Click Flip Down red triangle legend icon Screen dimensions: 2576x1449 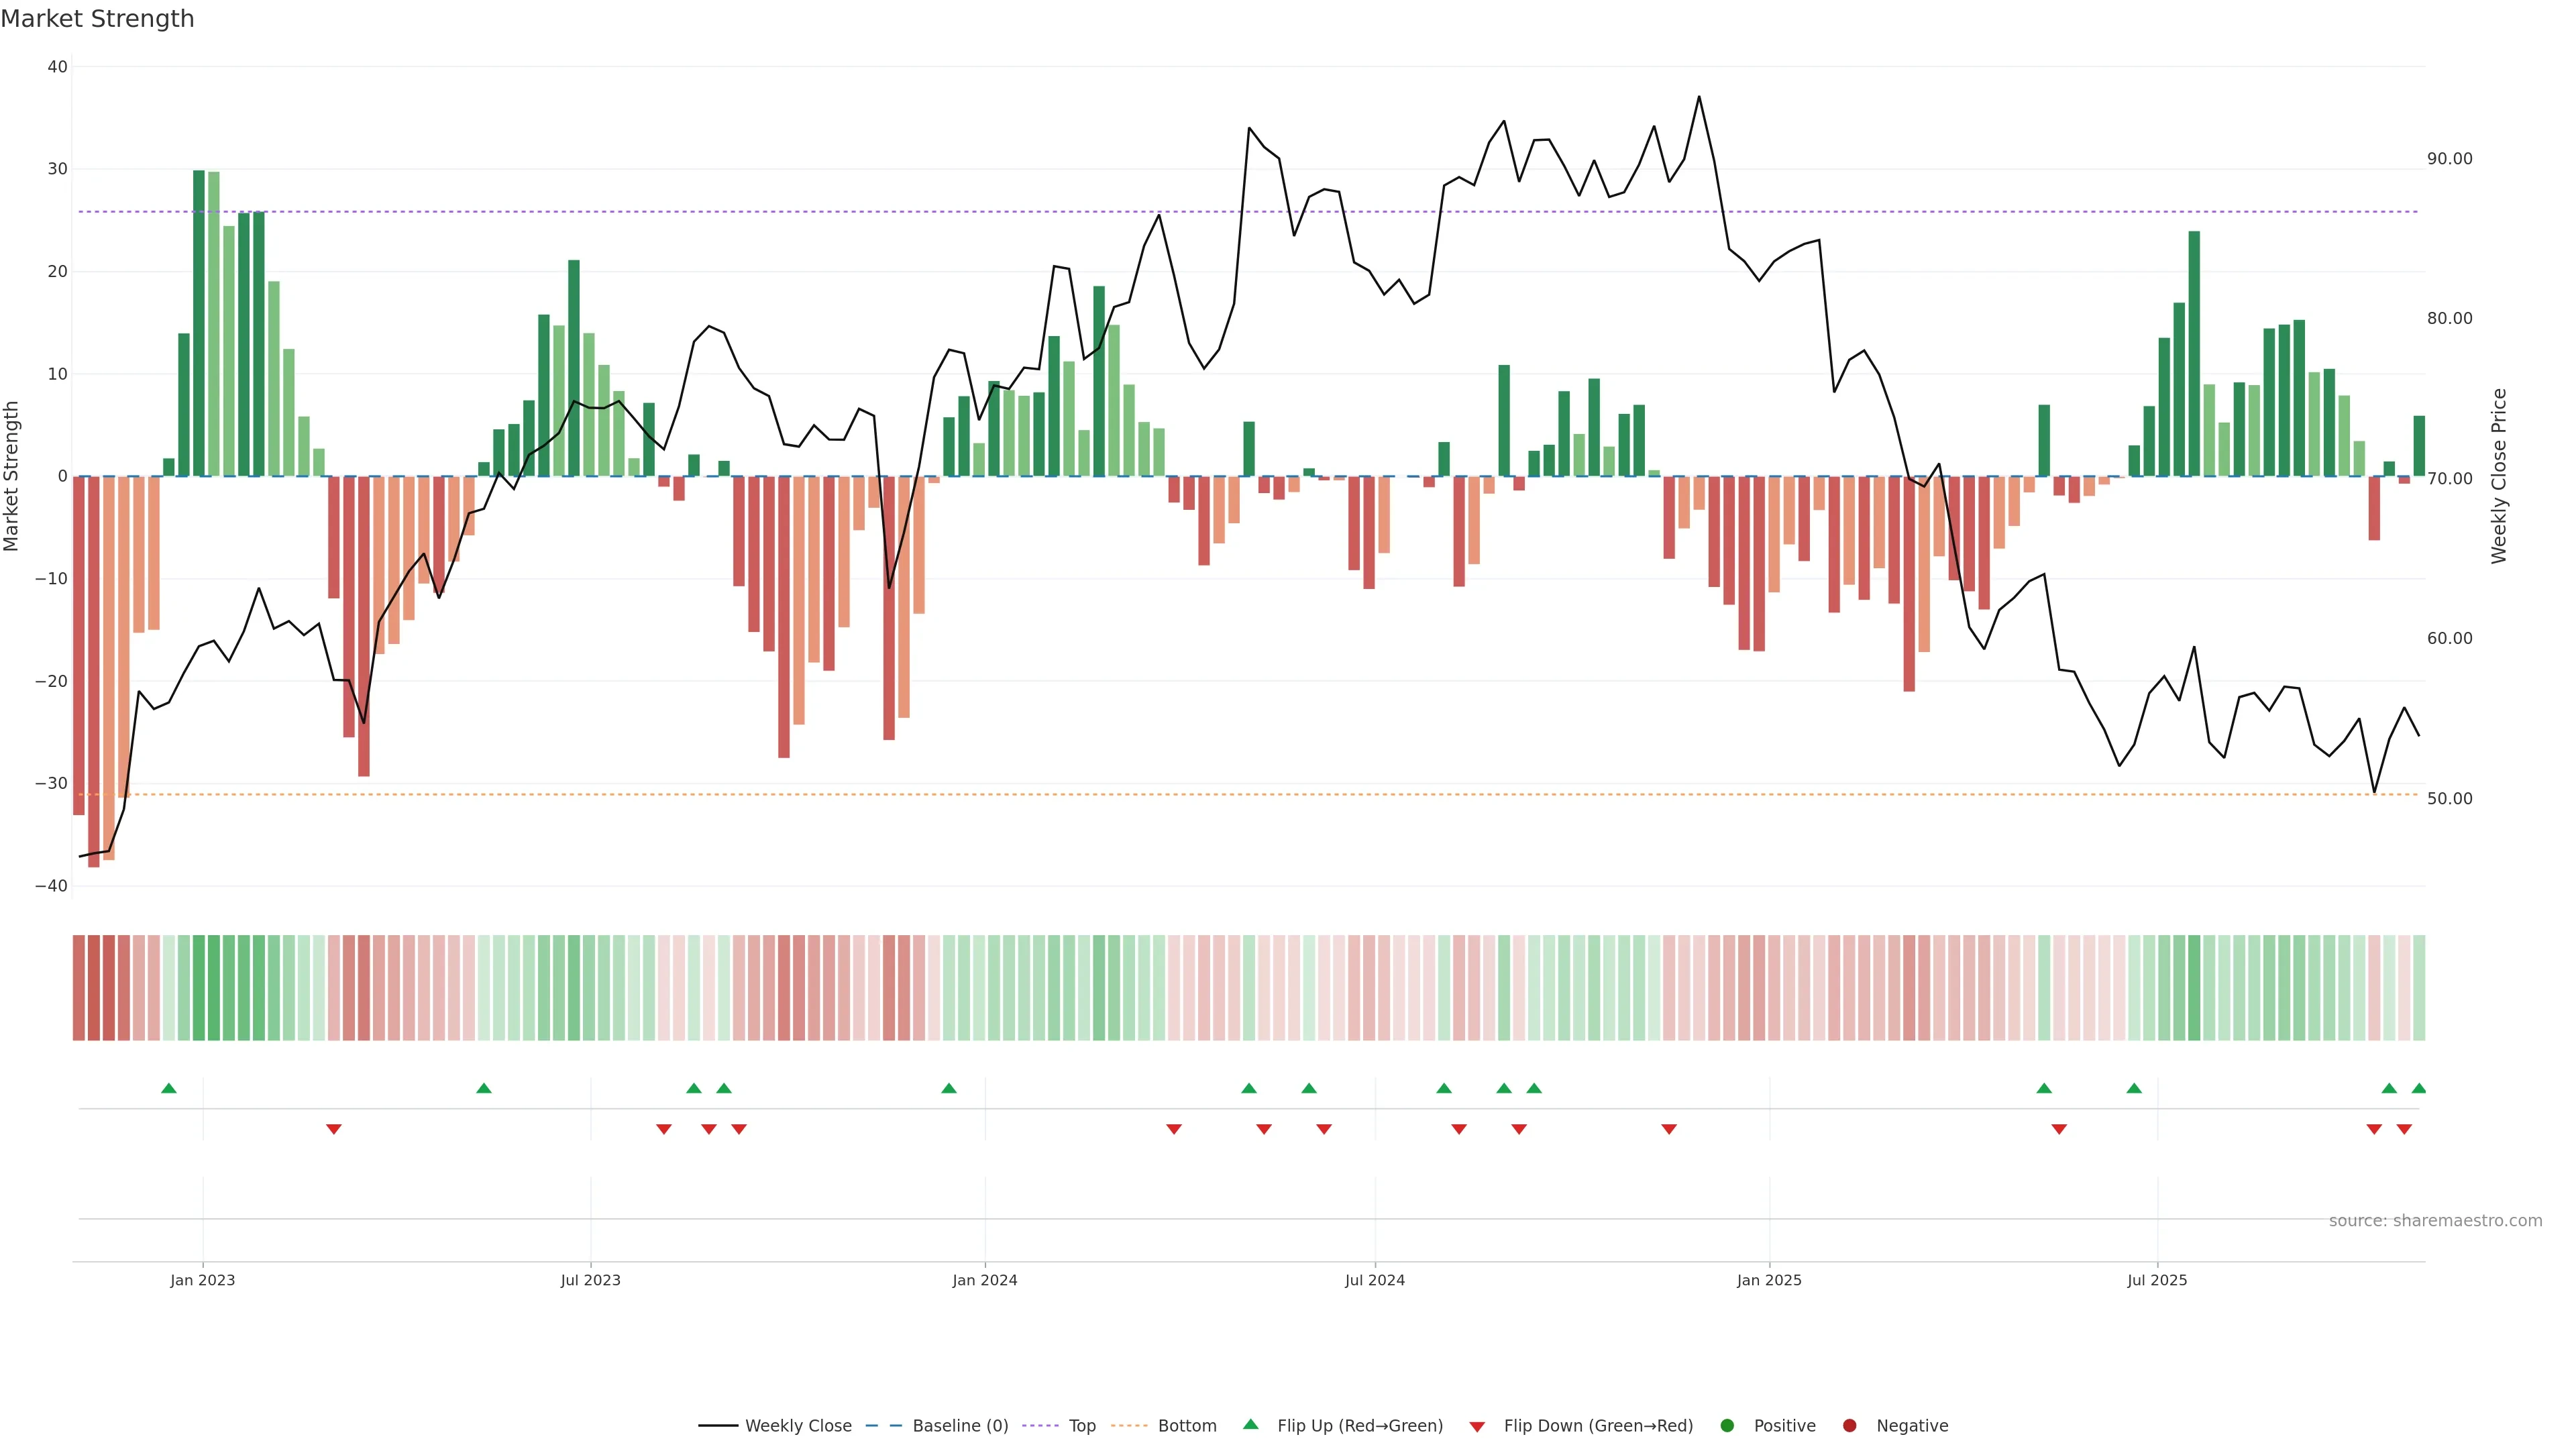[x=1477, y=1427]
